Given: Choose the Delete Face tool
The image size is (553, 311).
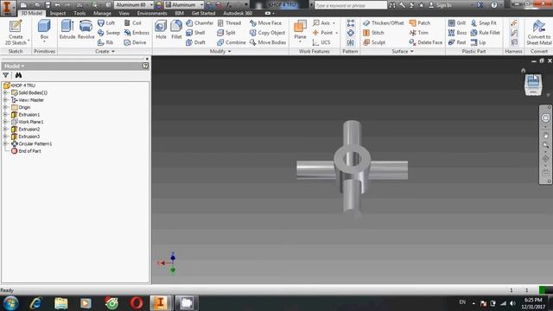Looking at the screenshot, I should 426,42.
